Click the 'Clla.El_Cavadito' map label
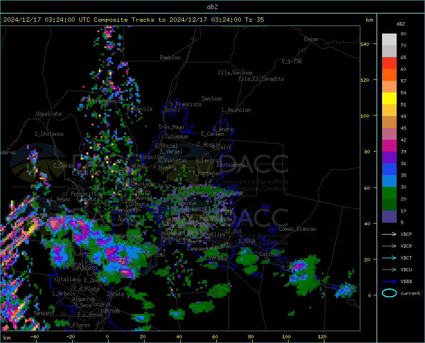Viewport: 425px width, 343px height. tap(261, 79)
